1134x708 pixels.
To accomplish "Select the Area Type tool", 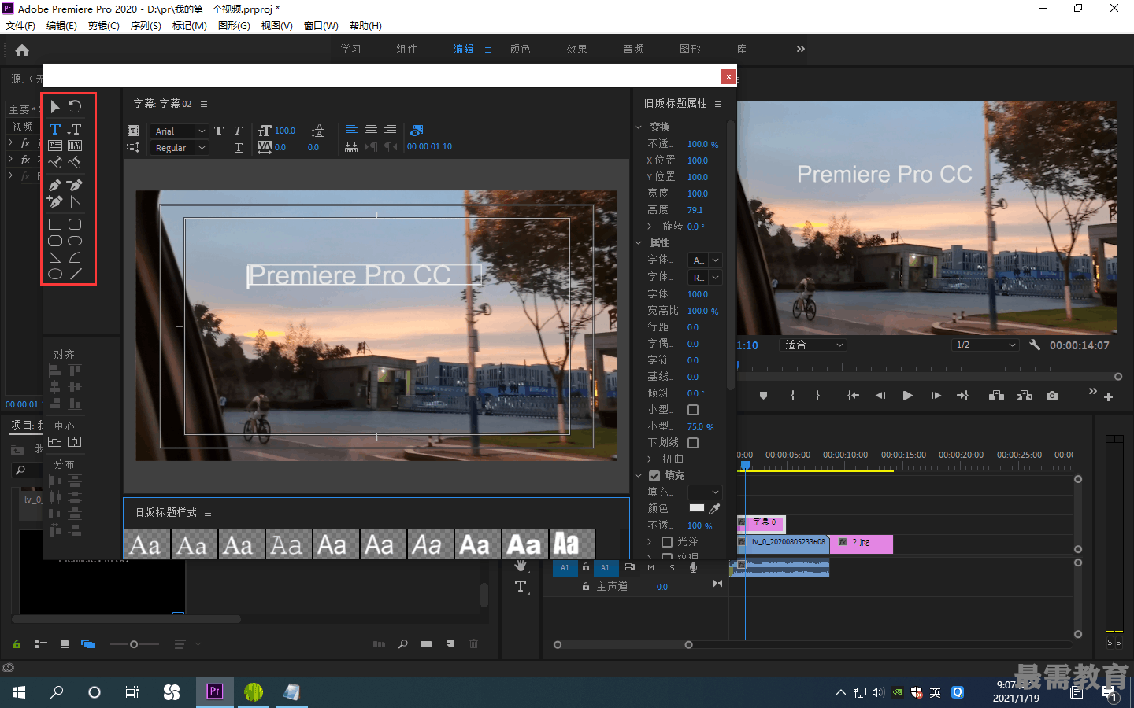I will 55,146.
